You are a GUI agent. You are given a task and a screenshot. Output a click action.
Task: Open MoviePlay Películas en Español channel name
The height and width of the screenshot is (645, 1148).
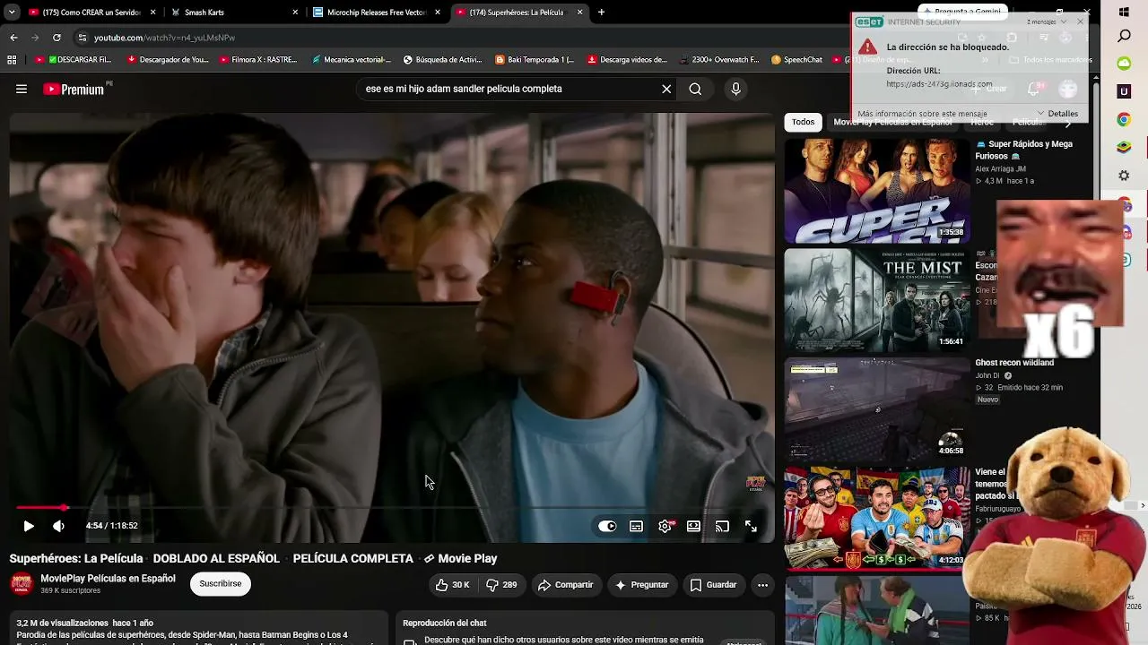click(x=108, y=579)
